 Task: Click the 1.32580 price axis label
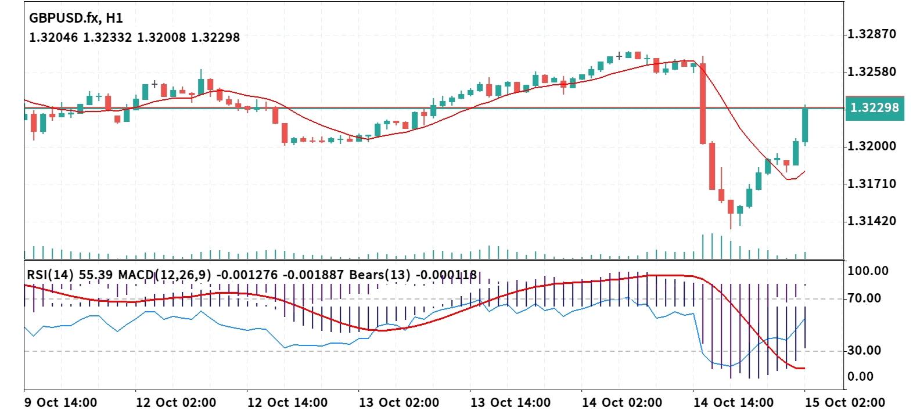872,72
